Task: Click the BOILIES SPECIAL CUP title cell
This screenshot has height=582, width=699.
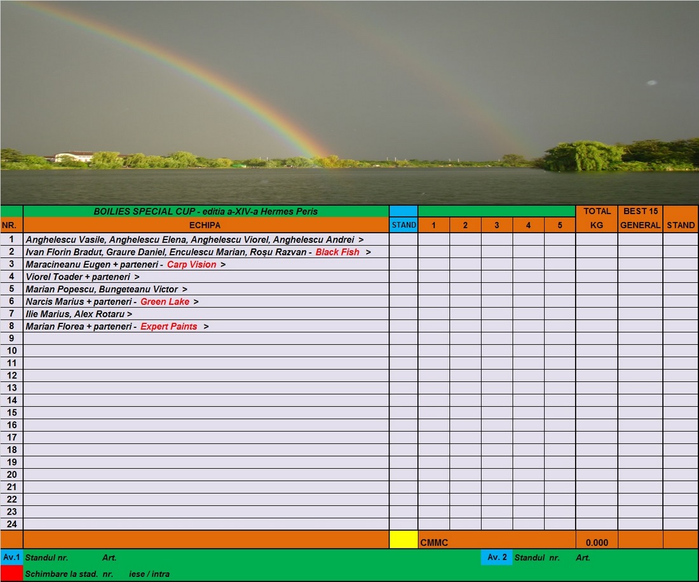Action: pyautogui.click(x=205, y=211)
